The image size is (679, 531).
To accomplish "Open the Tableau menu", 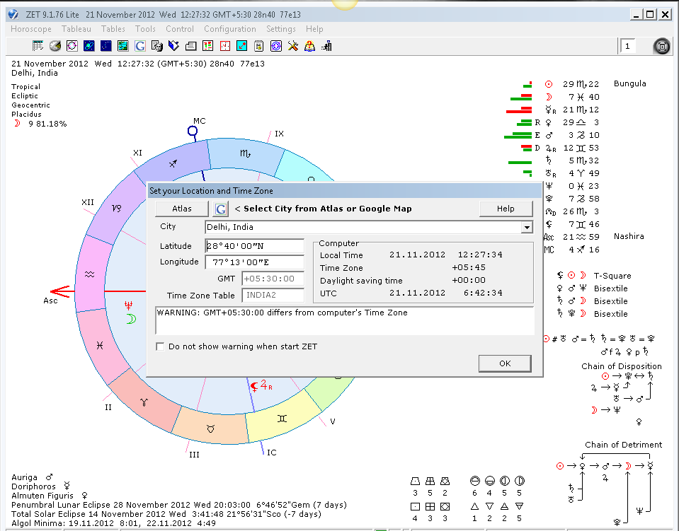I will click(76, 29).
